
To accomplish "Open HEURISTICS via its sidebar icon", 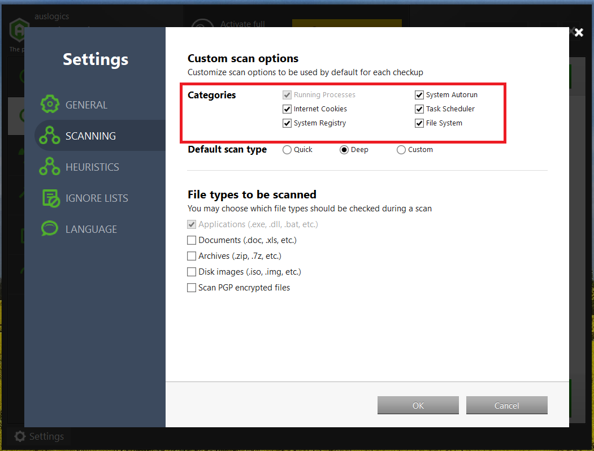I will coord(50,166).
